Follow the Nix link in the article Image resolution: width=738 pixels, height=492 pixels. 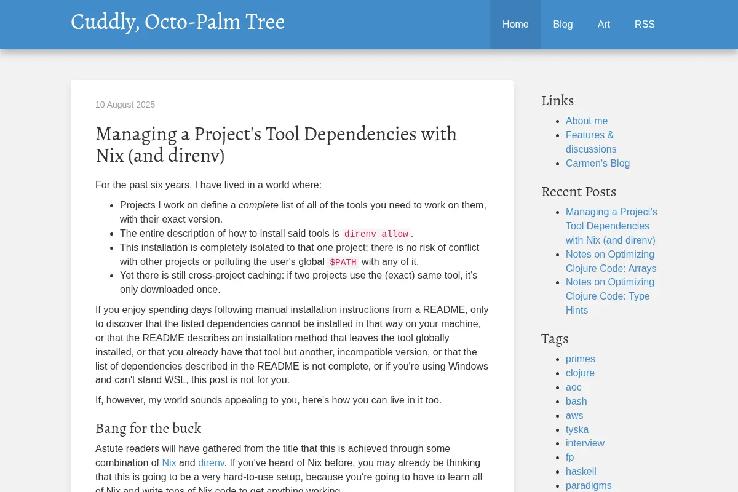[x=169, y=462]
